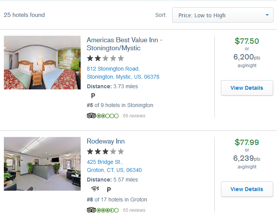Click parking icon for Rodeway Inn

pos(109,190)
